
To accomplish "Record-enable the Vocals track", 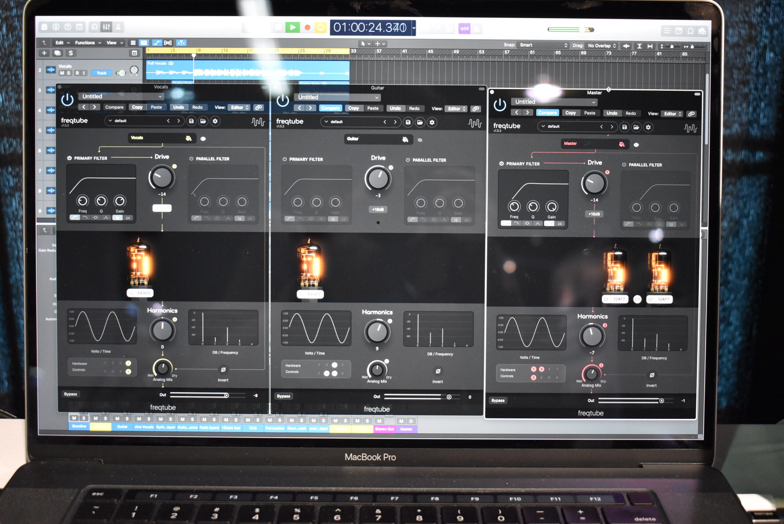I will (77, 73).
